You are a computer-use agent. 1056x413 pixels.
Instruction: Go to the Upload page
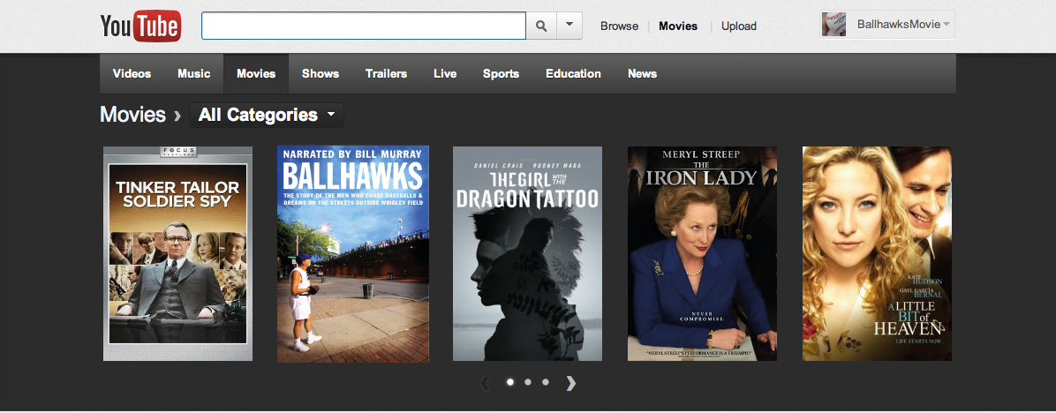tap(739, 26)
